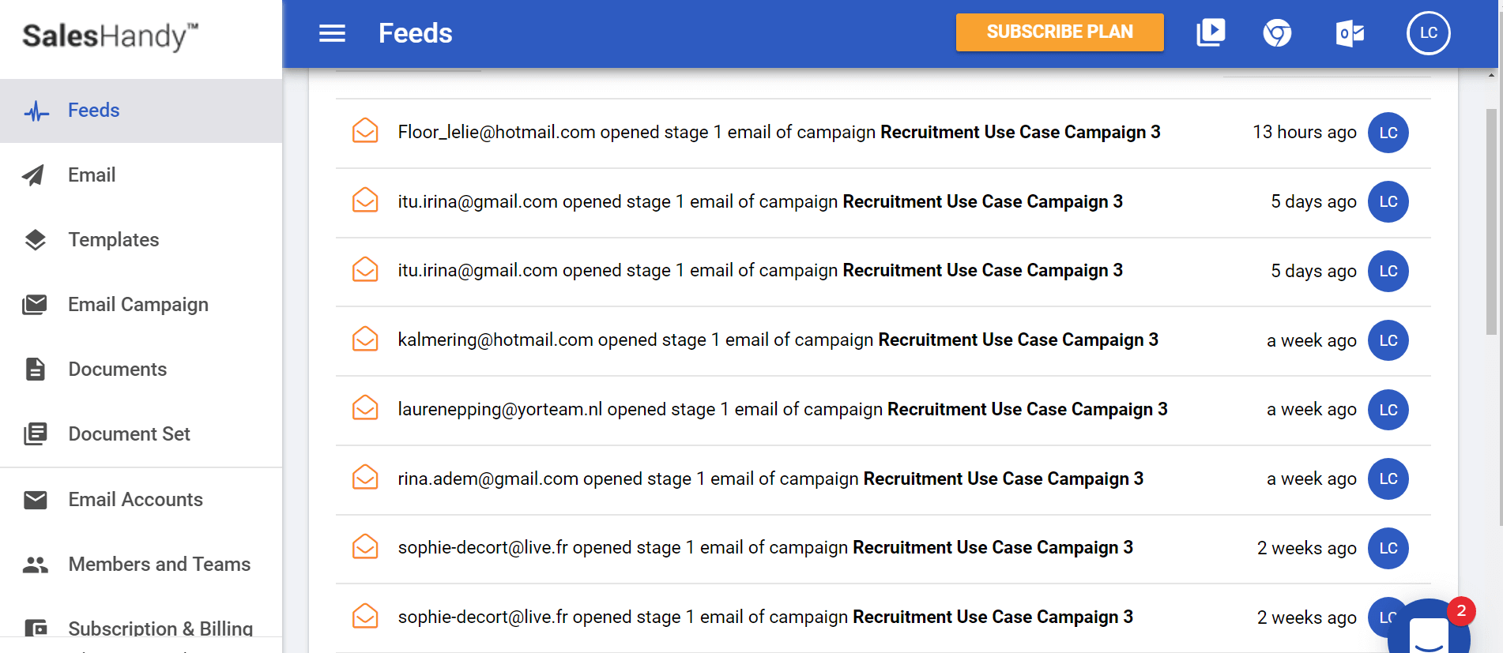
Task: Click the Email paper-plane sidebar icon
Action: (x=34, y=175)
